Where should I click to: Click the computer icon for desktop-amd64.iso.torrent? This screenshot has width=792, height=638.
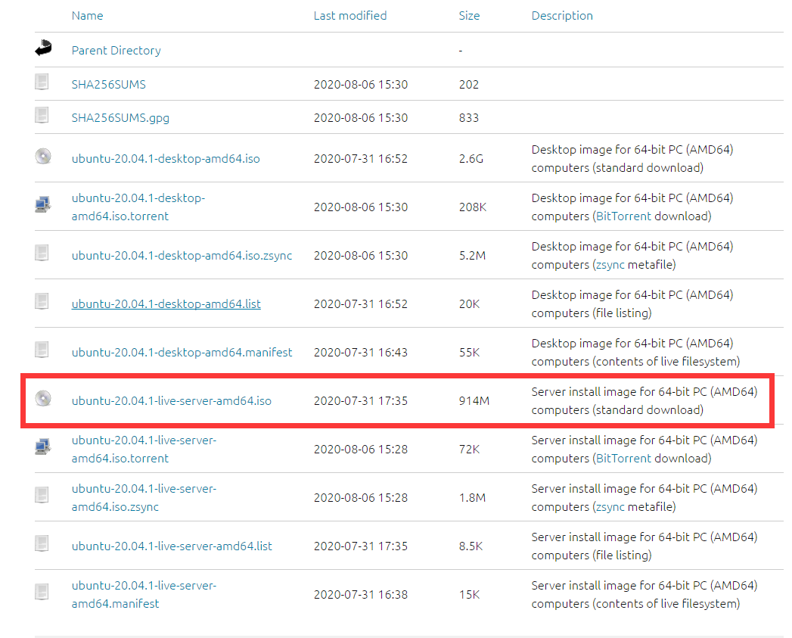click(x=43, y=205)
